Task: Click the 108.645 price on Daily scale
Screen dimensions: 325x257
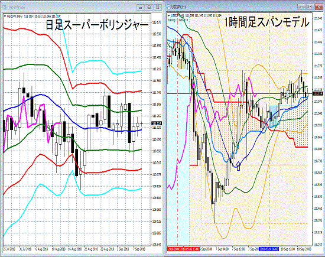Action: point(157,245)
